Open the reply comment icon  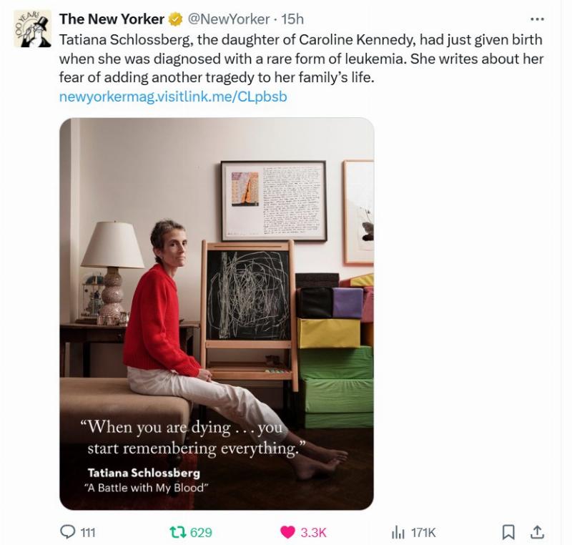coord(69,531)
